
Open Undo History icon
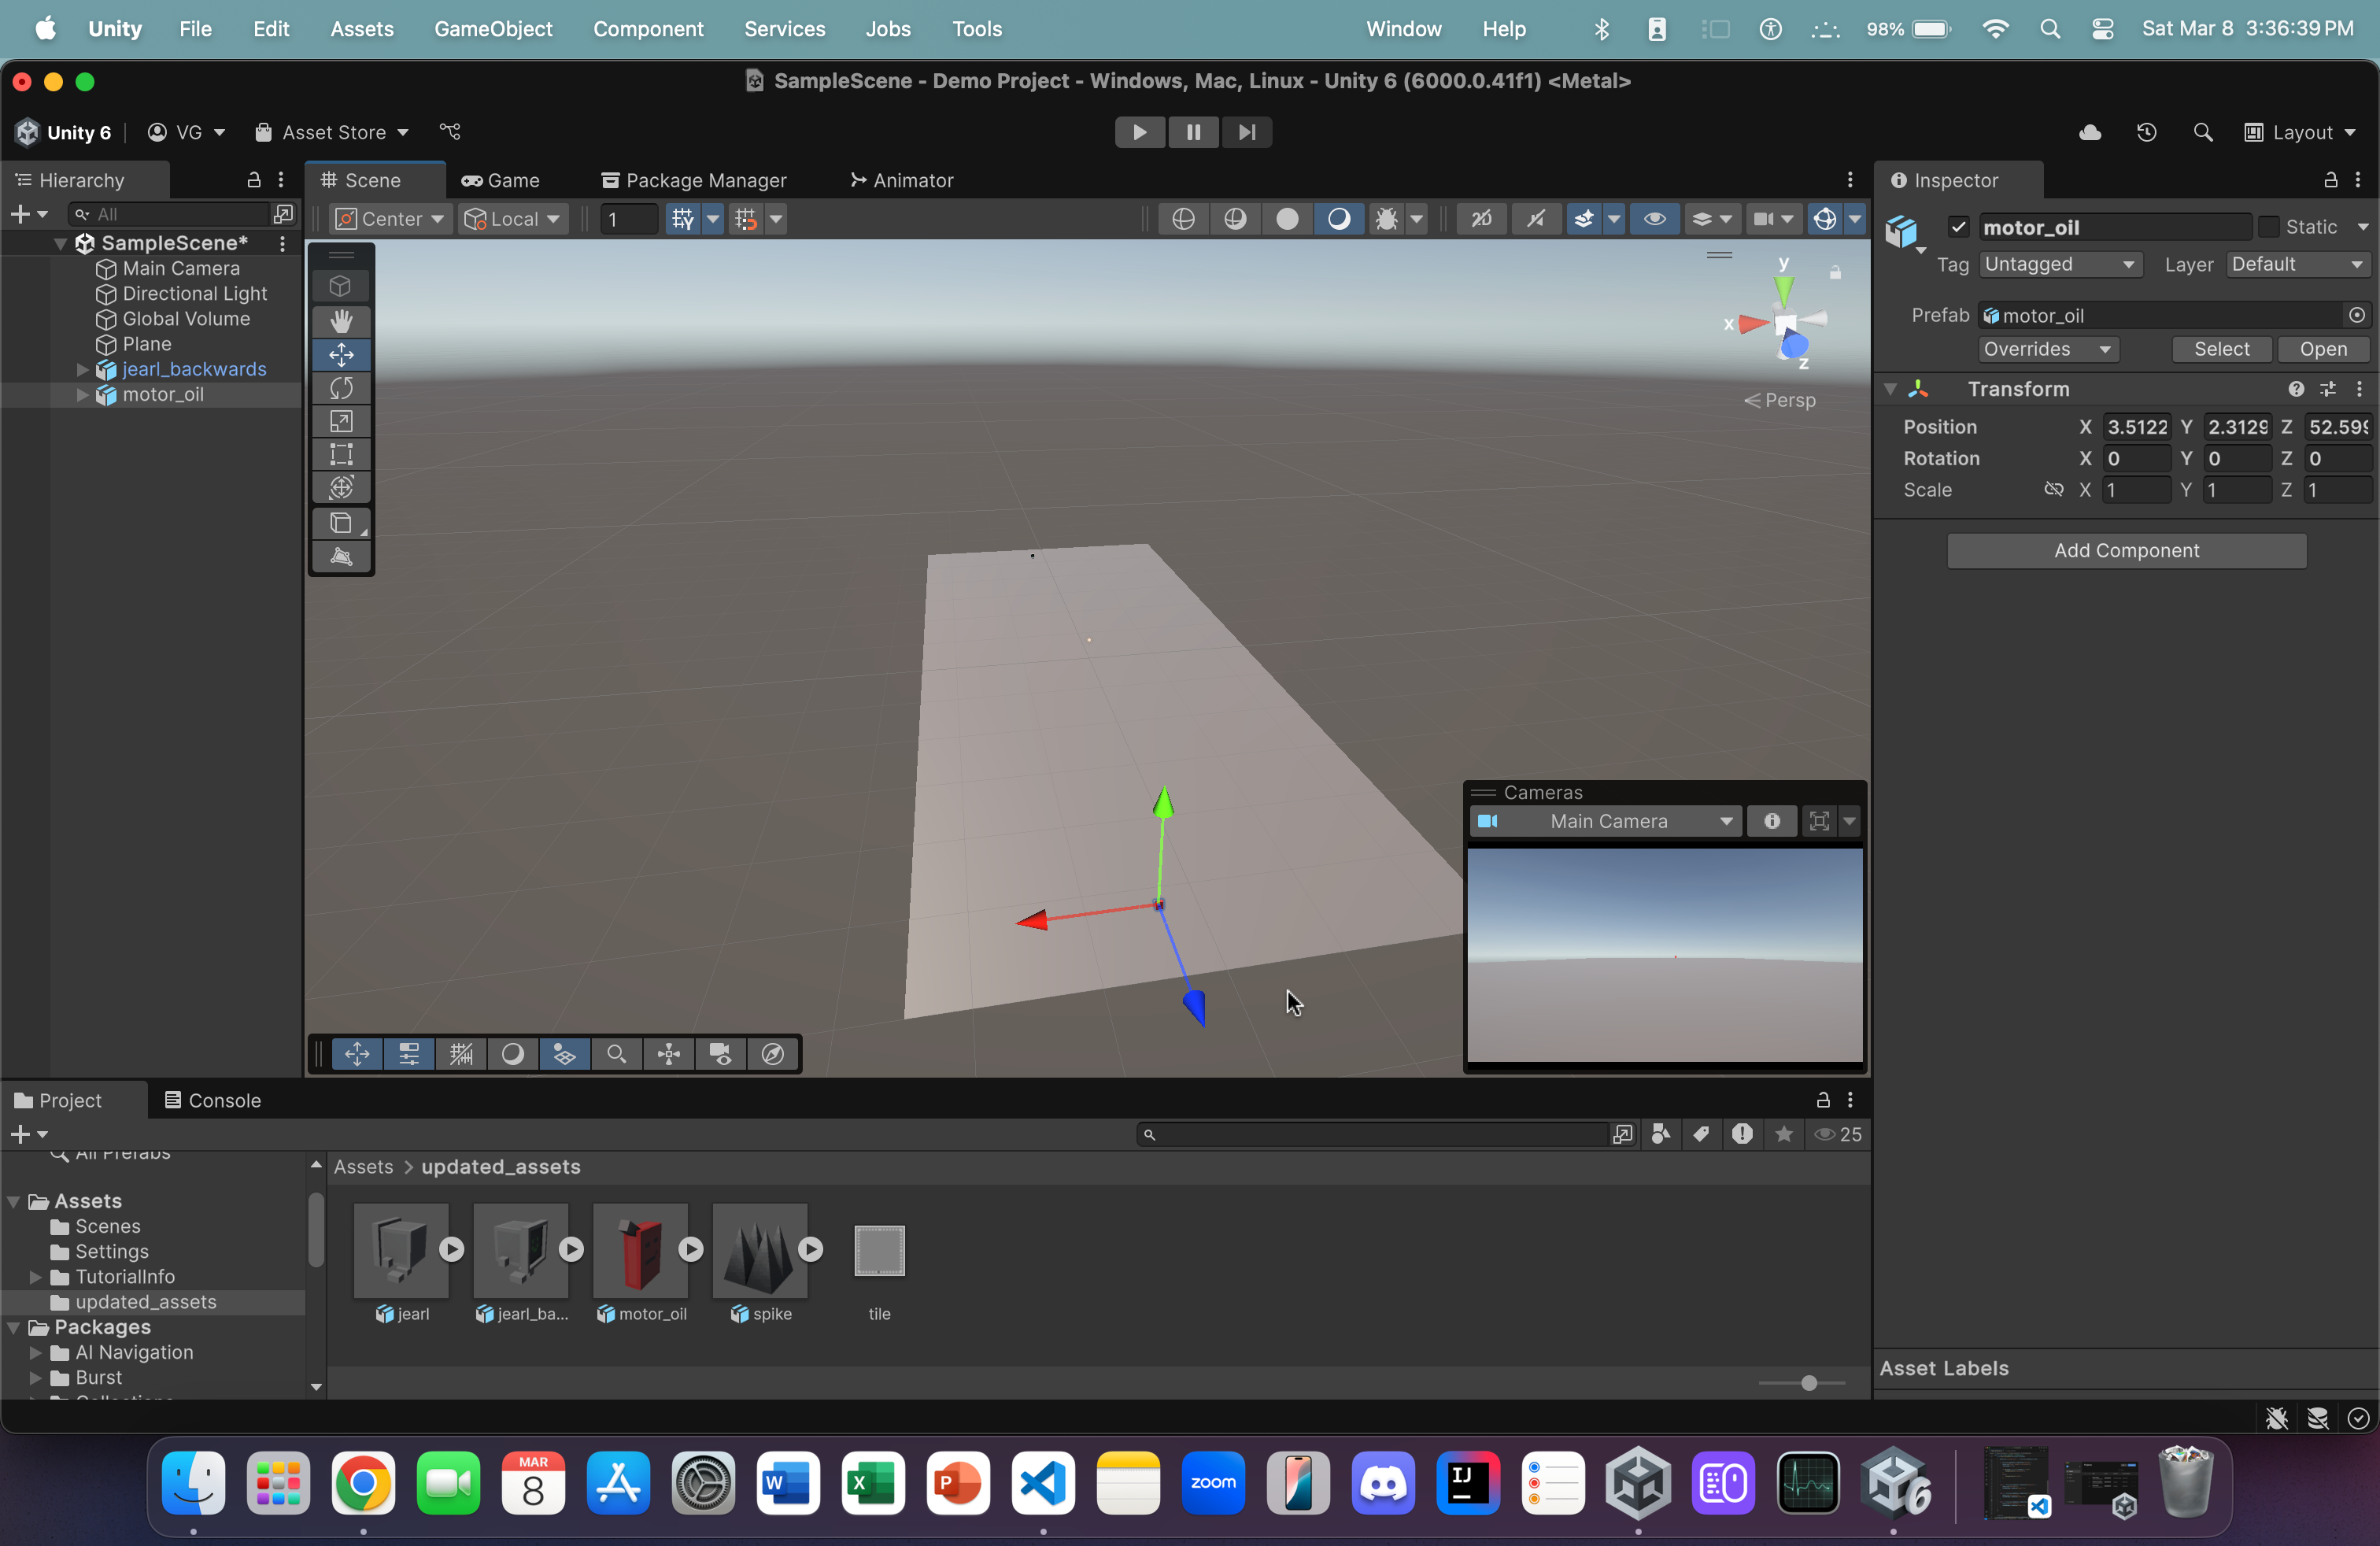click(x=2146, y=132)
